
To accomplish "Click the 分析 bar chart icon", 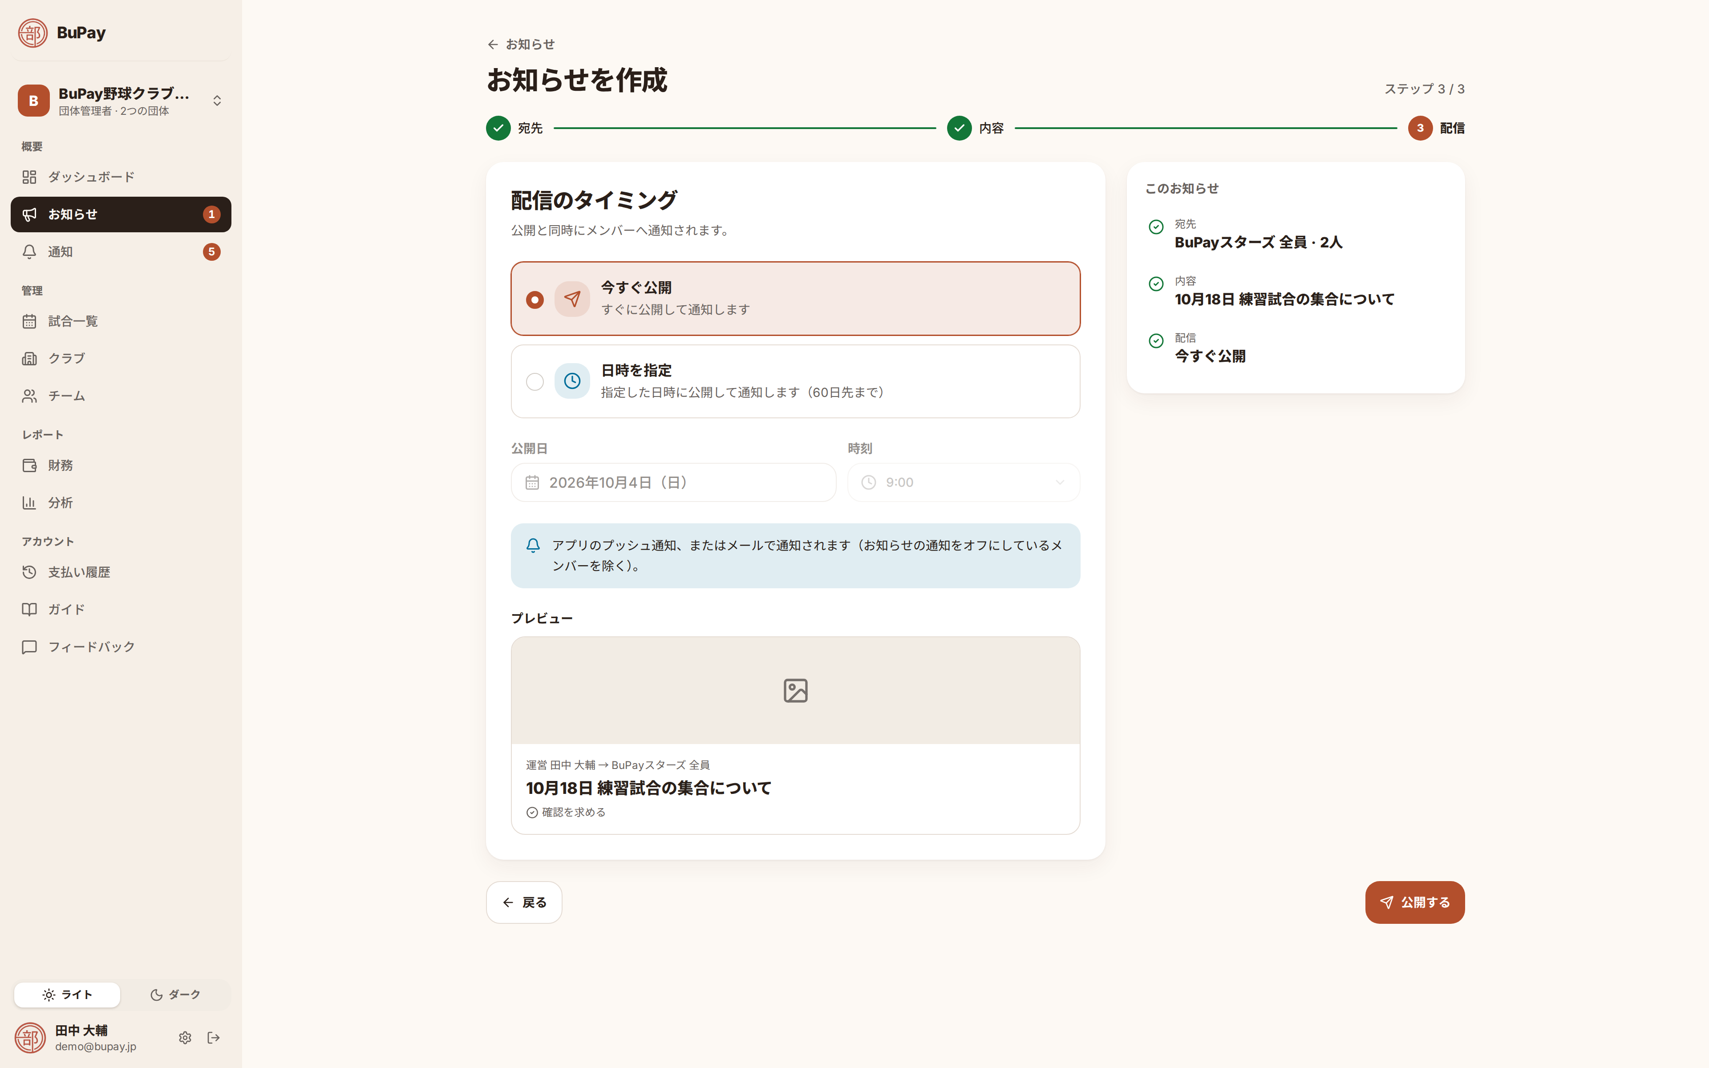I will pyautogui.click(x=29, y=503).
